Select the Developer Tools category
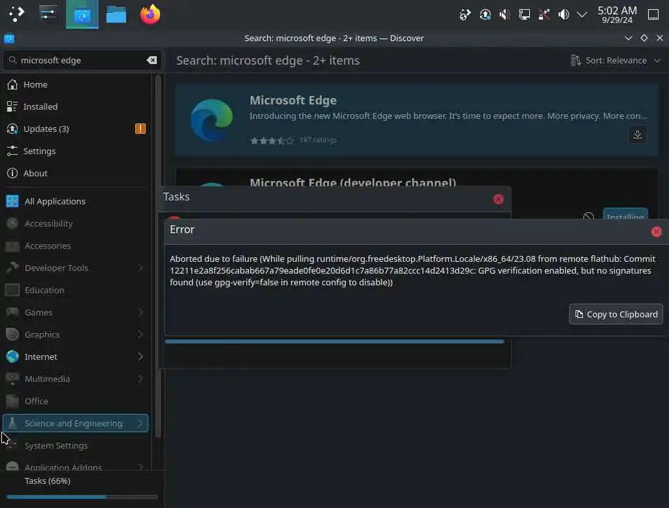This screenshot has width=669, height=508. click(76, 268)
